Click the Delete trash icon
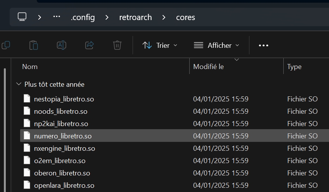329x192 pixels. coord(117,45)
